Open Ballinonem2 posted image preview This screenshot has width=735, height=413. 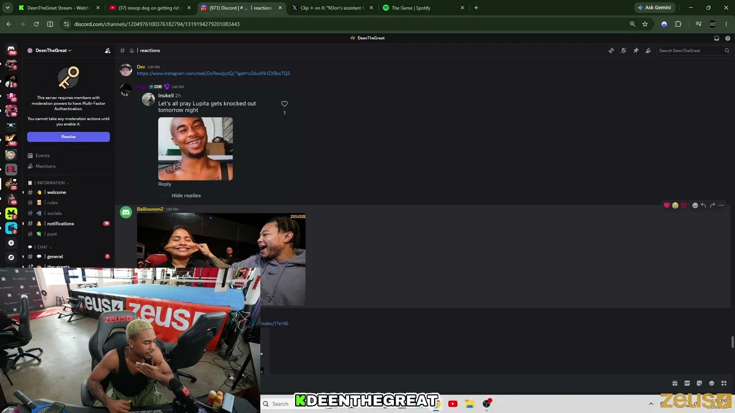pos(221,260)
